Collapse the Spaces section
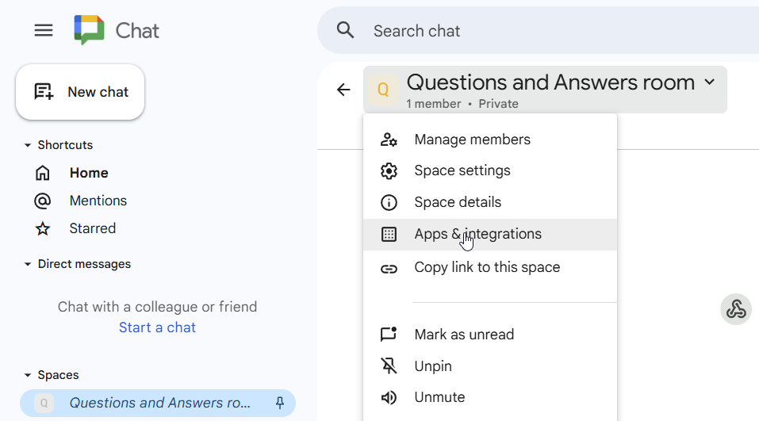 [28, 375]
